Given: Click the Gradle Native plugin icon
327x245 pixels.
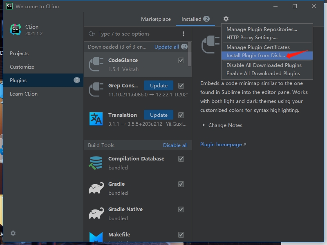Looking at the screenshot, I should 96,214.
